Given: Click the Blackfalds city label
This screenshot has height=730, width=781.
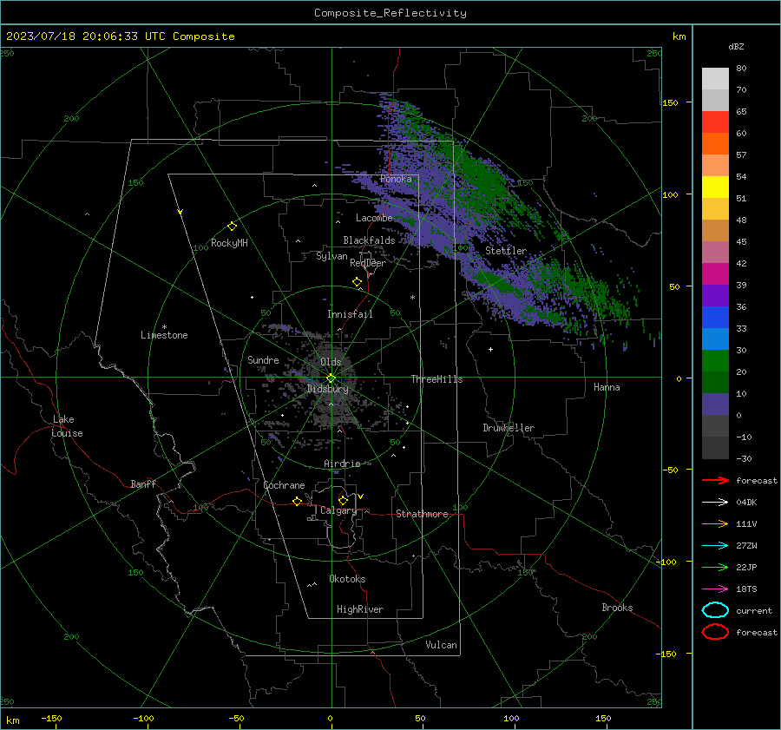Looking at the screenshot, I should point(369,240).
